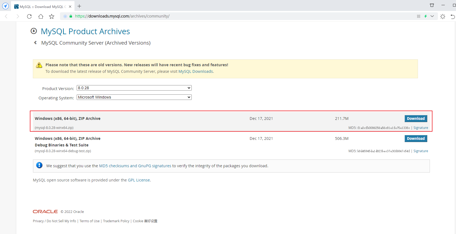This screenshot has height=234, width=456.
Task: Open MD5 checksums and GnuPG signatures link
Action: point(135,166)
